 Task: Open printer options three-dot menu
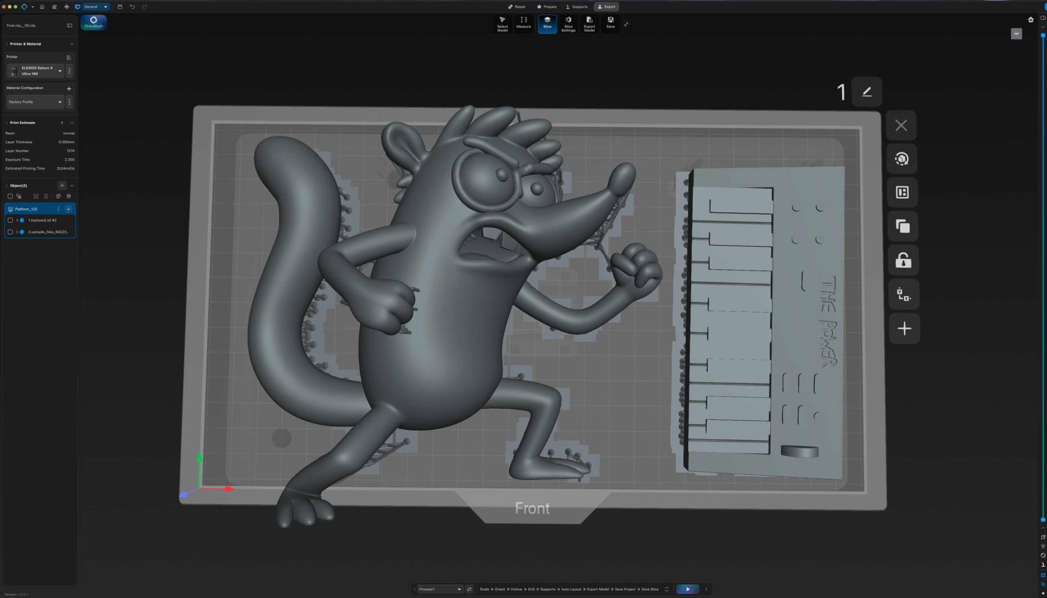69,71
